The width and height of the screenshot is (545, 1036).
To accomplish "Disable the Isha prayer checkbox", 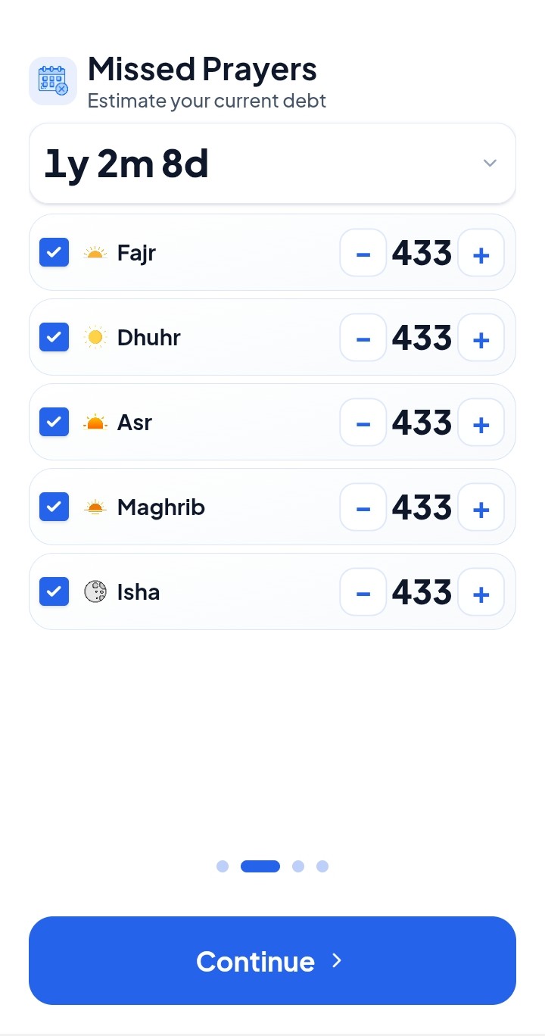I will click(54, 592).
